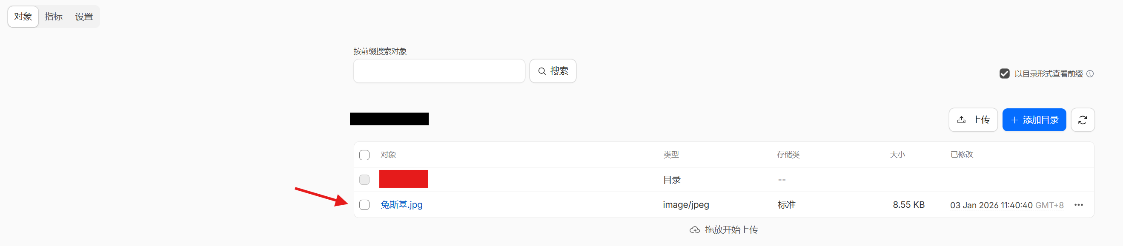Click the 添加目录 button
1123x246 pixels.
(1034, 120)
